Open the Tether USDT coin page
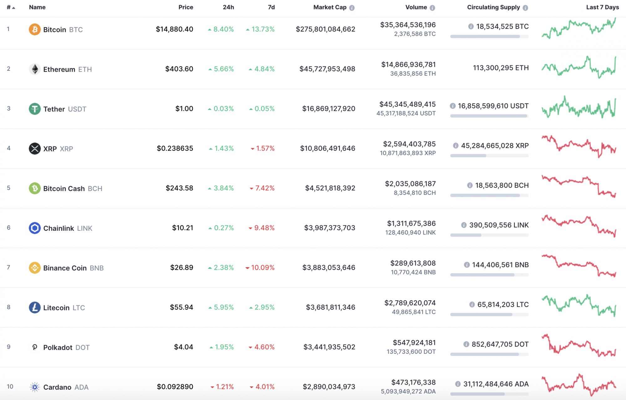The height and width of the screenshot is (400, 626). coord(65,109)
